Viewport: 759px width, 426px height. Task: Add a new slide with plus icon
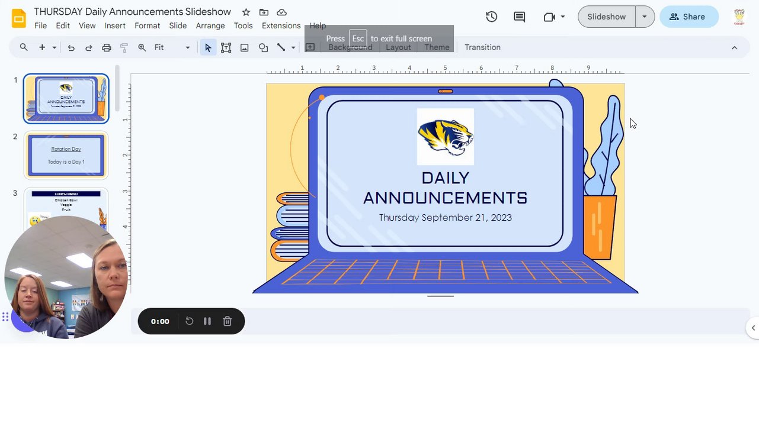(42, 47)
